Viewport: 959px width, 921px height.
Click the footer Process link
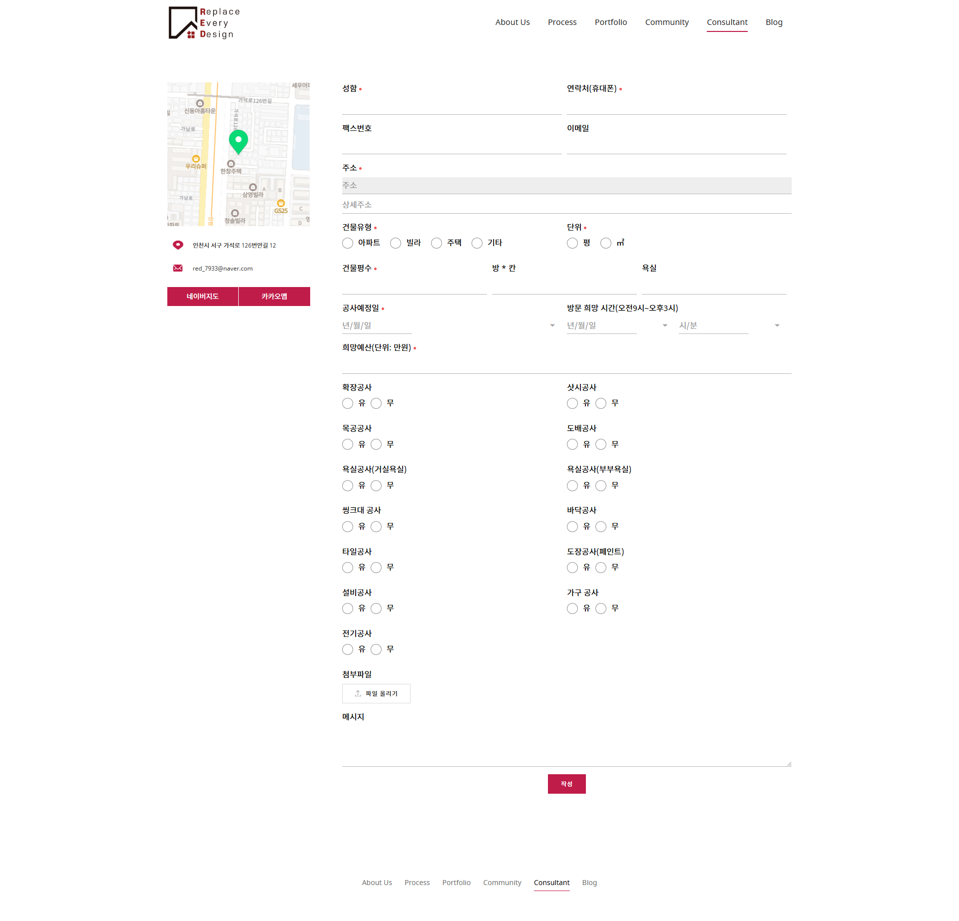click(x=417, y=883)
